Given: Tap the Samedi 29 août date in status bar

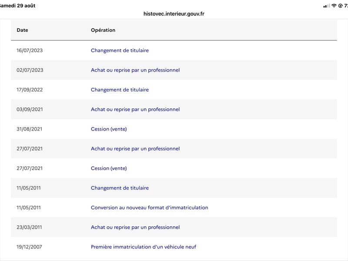Looking at the screenshot, I should coord(17,6).
